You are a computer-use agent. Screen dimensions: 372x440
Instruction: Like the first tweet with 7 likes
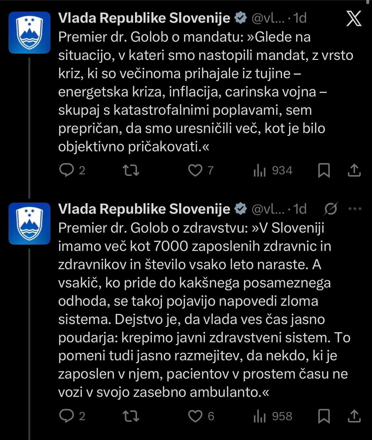tap(195, 170)
